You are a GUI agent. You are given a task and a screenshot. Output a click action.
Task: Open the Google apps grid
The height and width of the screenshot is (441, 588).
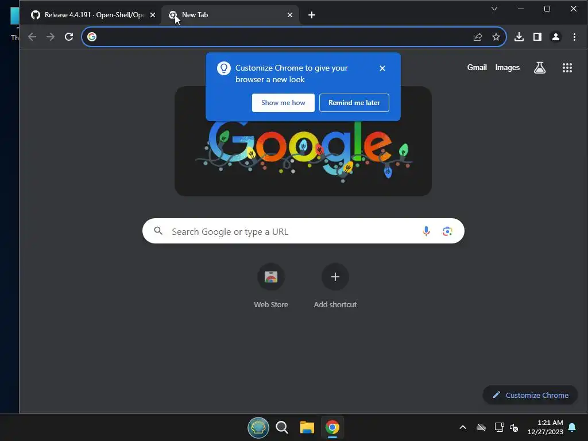pyautogui.click(x=567, y=68)
